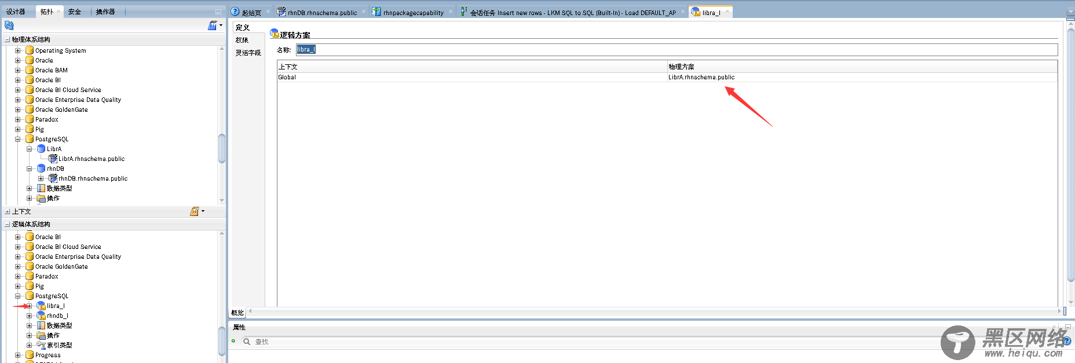
Task: Click the 逻辑方案 header icon
Action: tap(275, 34)
